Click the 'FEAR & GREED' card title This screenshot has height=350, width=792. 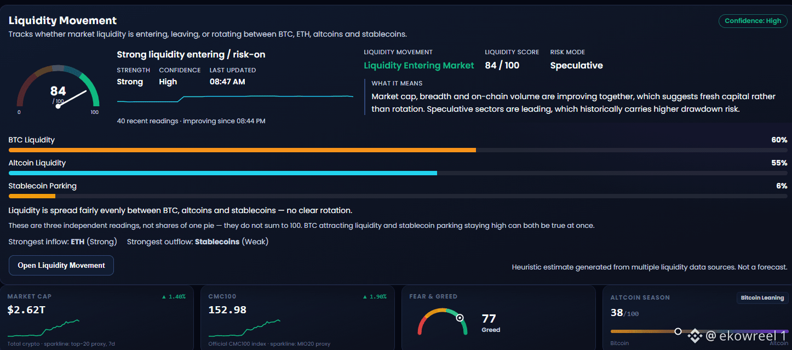point(433,296)
